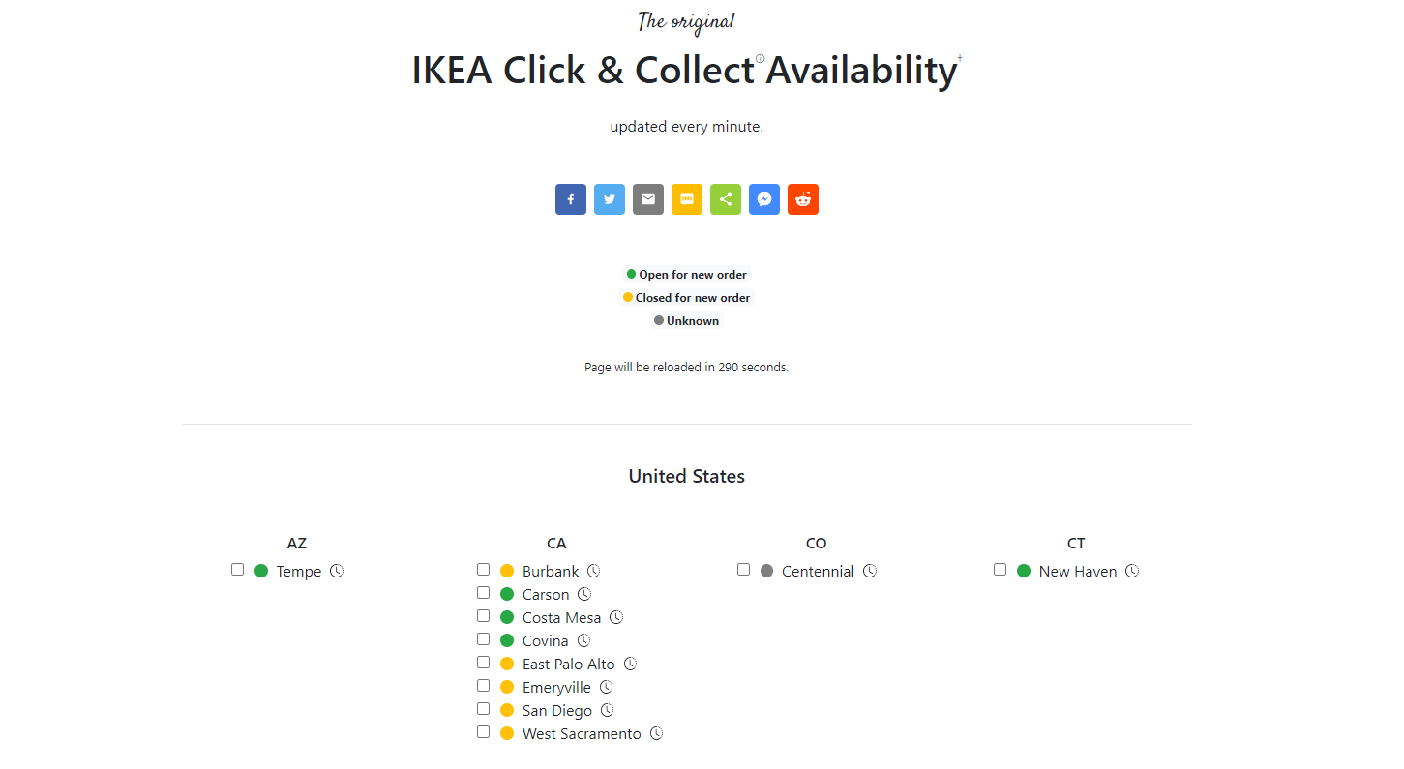Click the small info icon after Collect

(x=760, y=59)
